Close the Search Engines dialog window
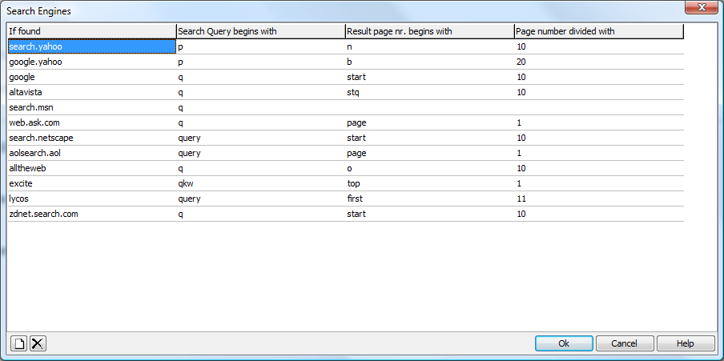The width and height of the screenshot is (724, 361). pyautogui.click(x=702, y=7)
